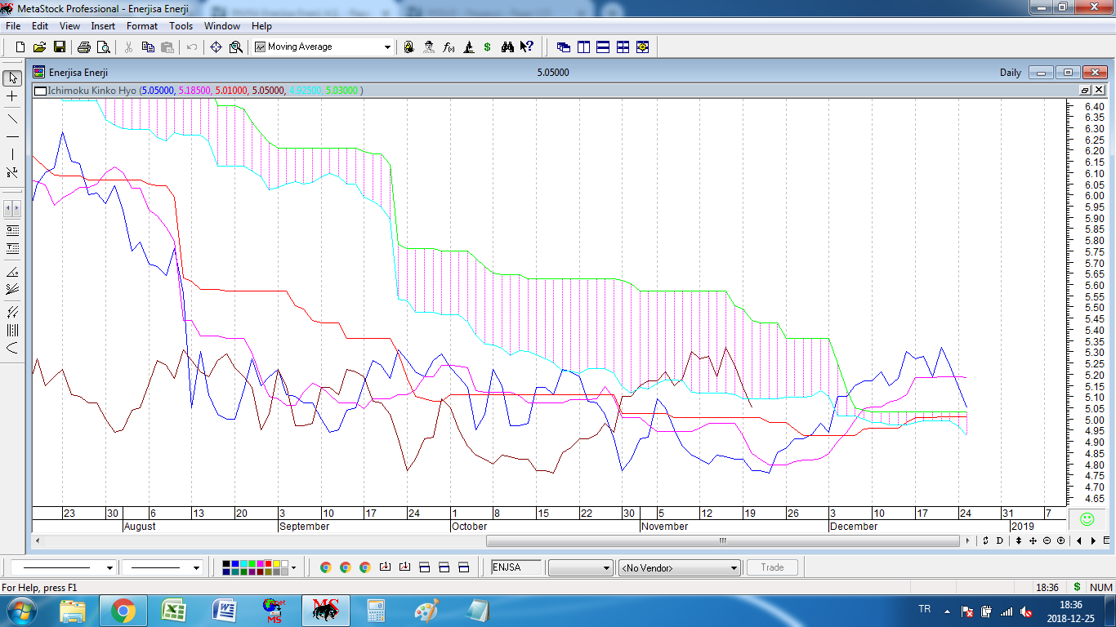This screenshot has height=627, width=1116.
Task: Open Paint from the taskbar
Action: [426, 611]
